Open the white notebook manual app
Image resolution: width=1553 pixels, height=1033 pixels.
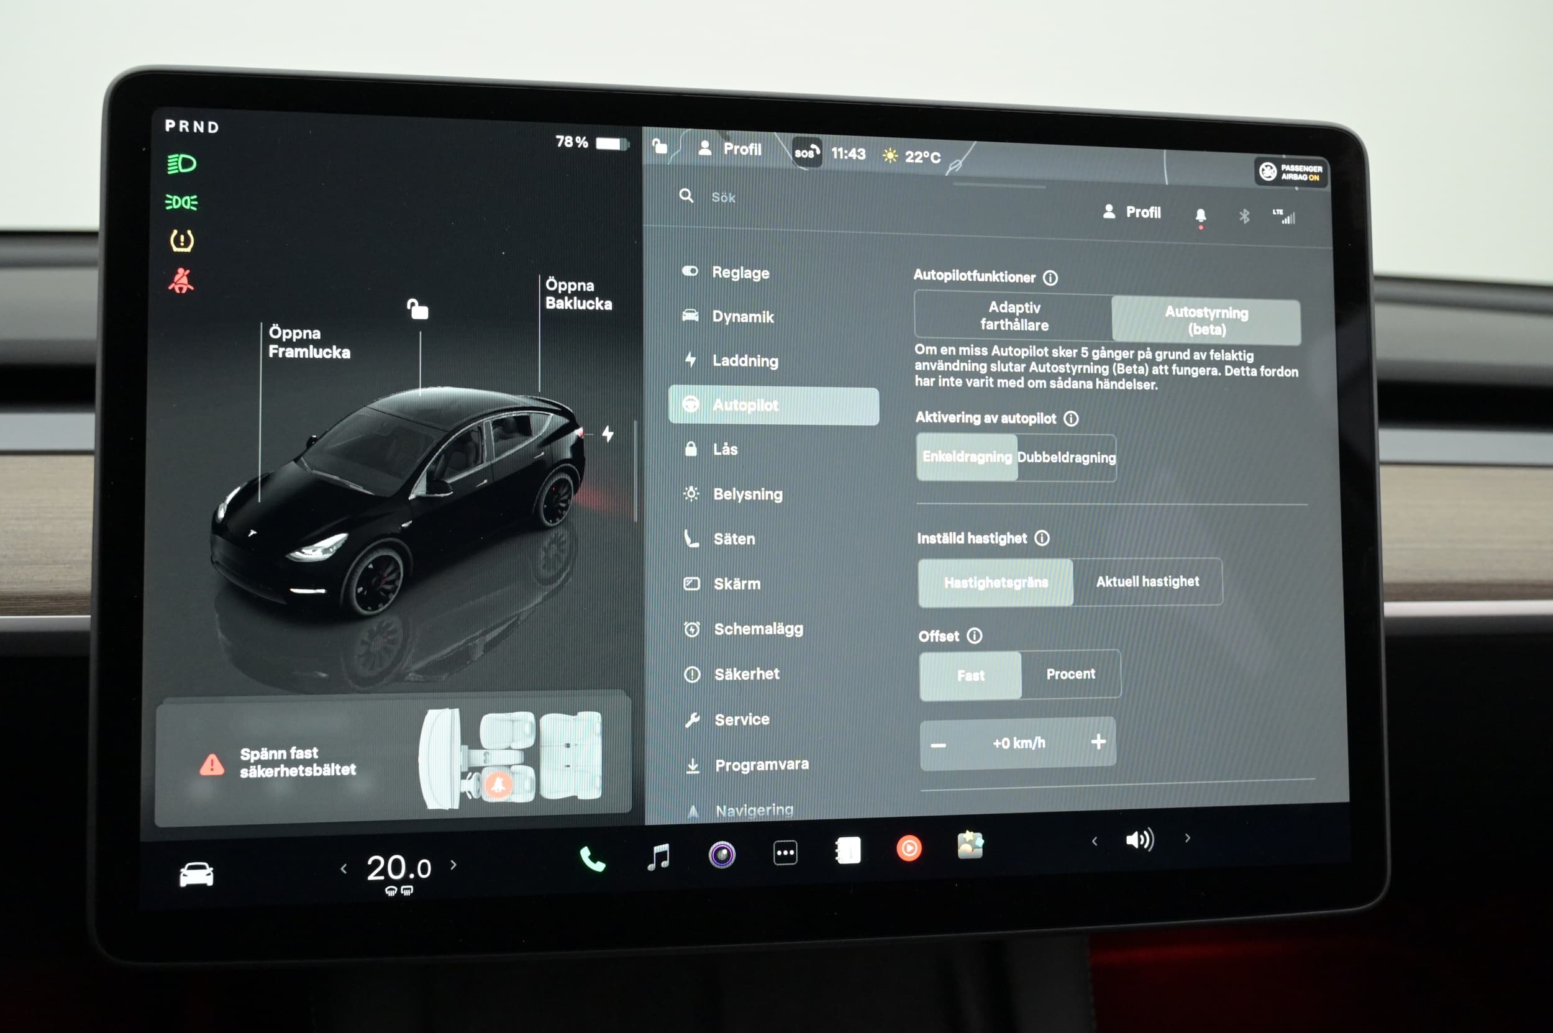847,850
